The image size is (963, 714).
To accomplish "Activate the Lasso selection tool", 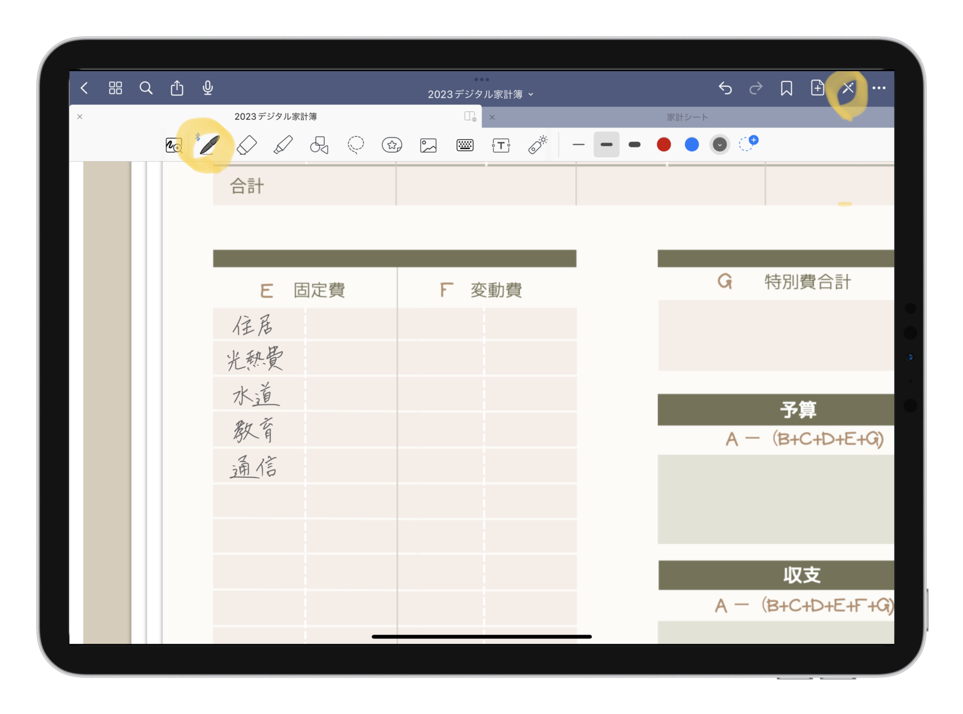I will tap(356, 145).
